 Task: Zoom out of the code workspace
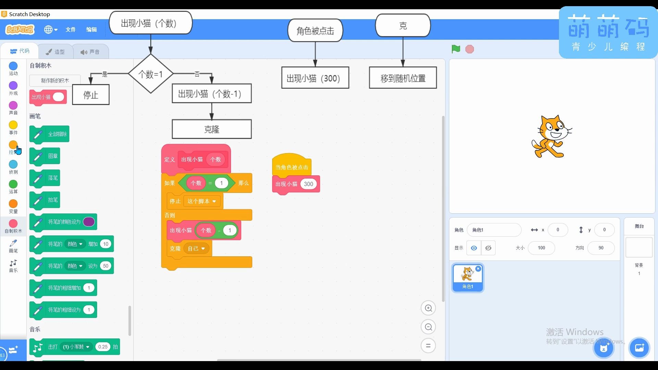click(428, 327)
